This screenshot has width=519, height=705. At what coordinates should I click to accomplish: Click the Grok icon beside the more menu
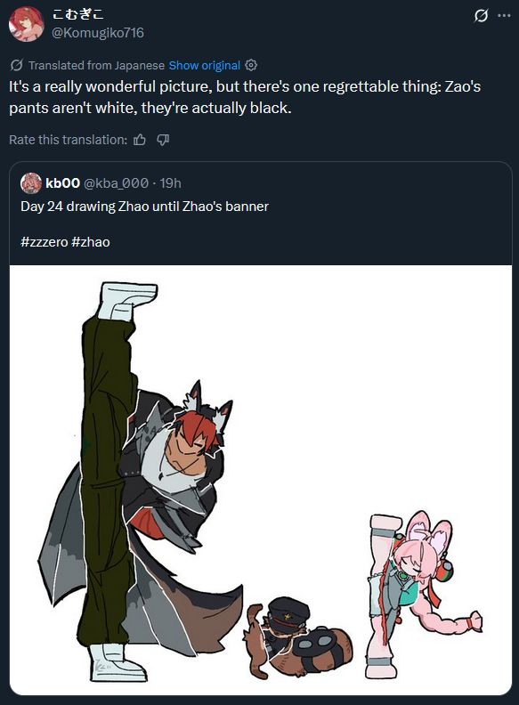(481, 16)
